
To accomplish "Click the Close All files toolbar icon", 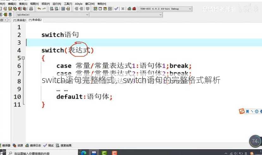I will point(25,9).
